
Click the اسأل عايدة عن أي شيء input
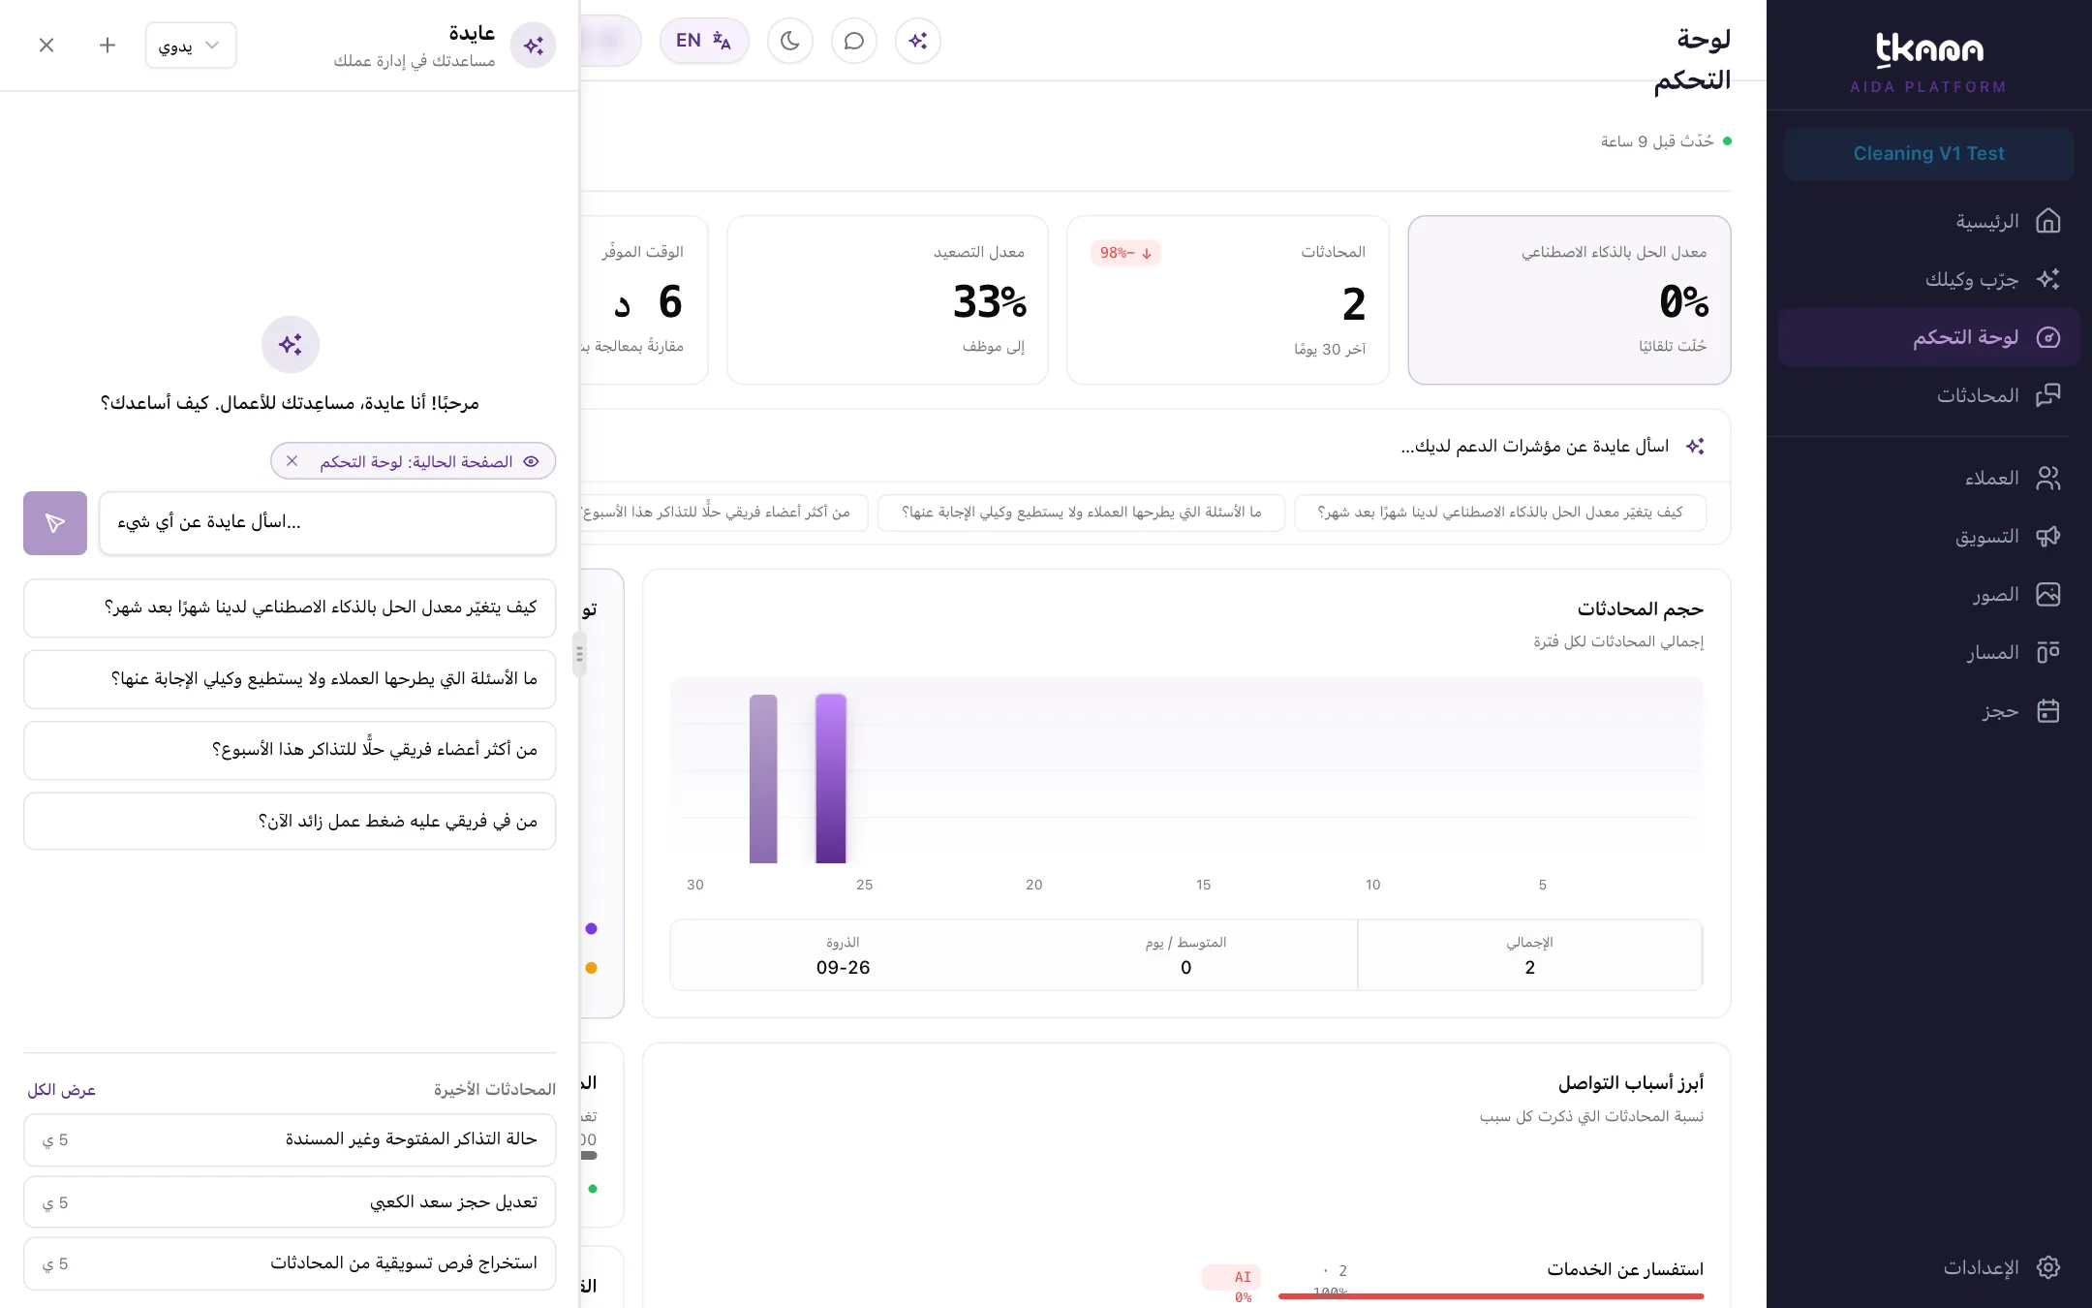pos(327,523)
